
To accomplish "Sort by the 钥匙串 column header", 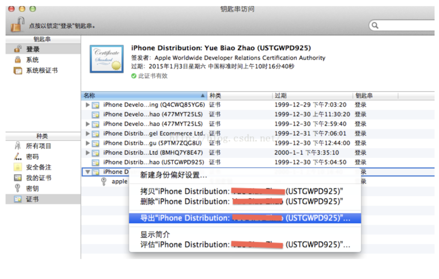I will 375,96.
